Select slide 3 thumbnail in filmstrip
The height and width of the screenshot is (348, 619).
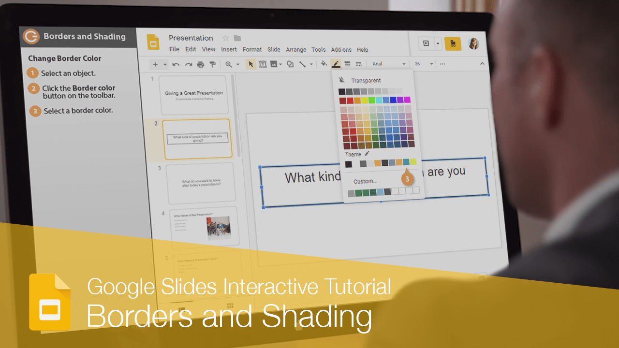point(200,183)
